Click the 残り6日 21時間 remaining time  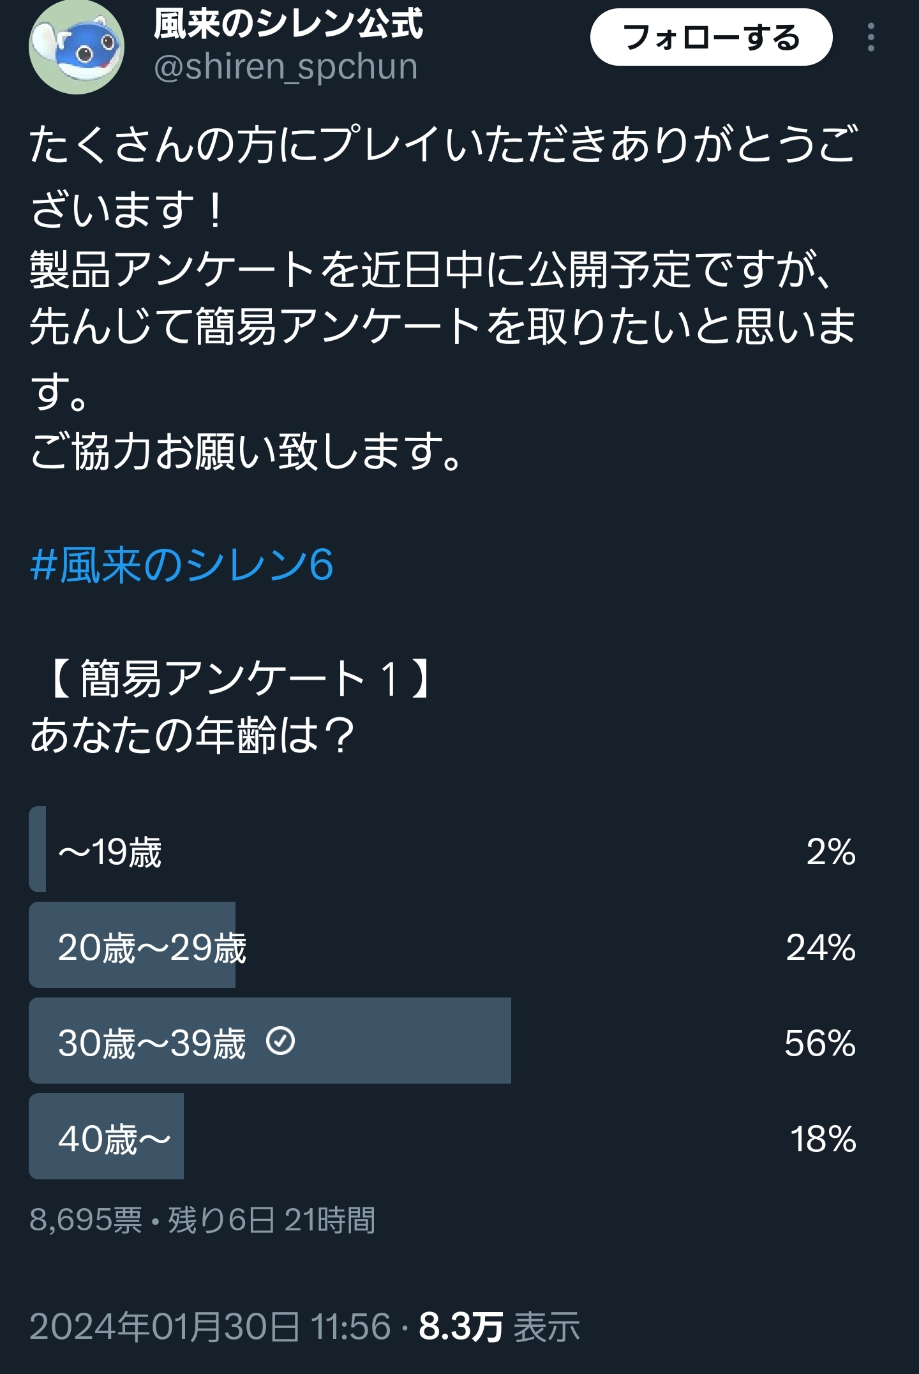271,1220
